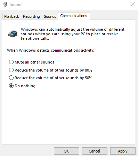The width and height of the screenshot is (138, 156).
Task: Click the 'Reduce the volume of other sounds by 80%' label text
Action: (54, 70)
